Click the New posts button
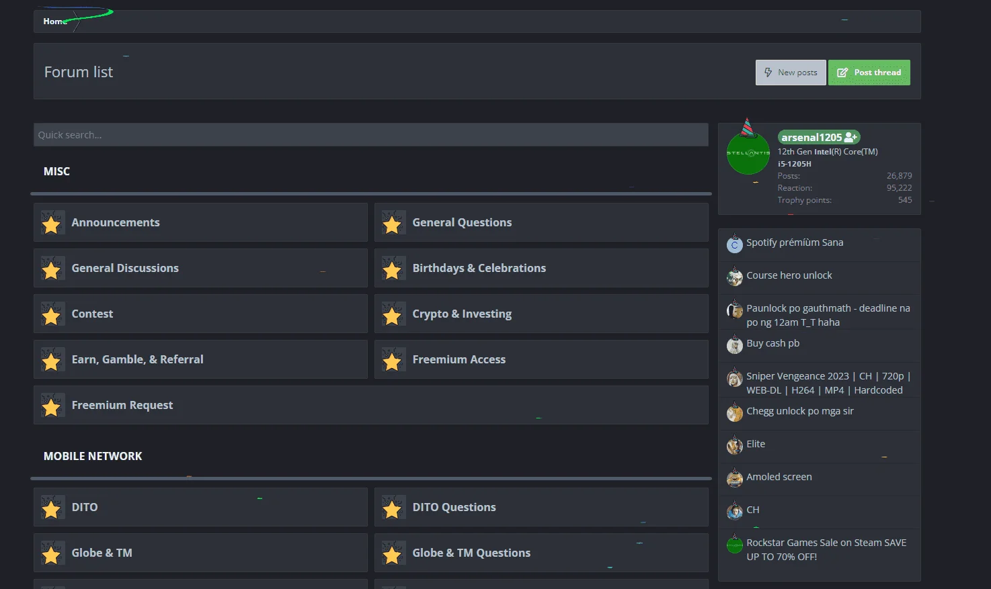991x589 pixels. point(791,73)
